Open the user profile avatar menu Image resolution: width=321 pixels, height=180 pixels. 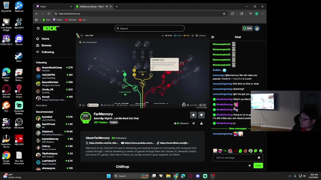257,28
